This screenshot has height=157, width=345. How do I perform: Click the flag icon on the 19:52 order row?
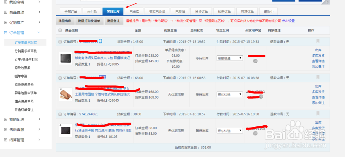click(x=318, y=41)
